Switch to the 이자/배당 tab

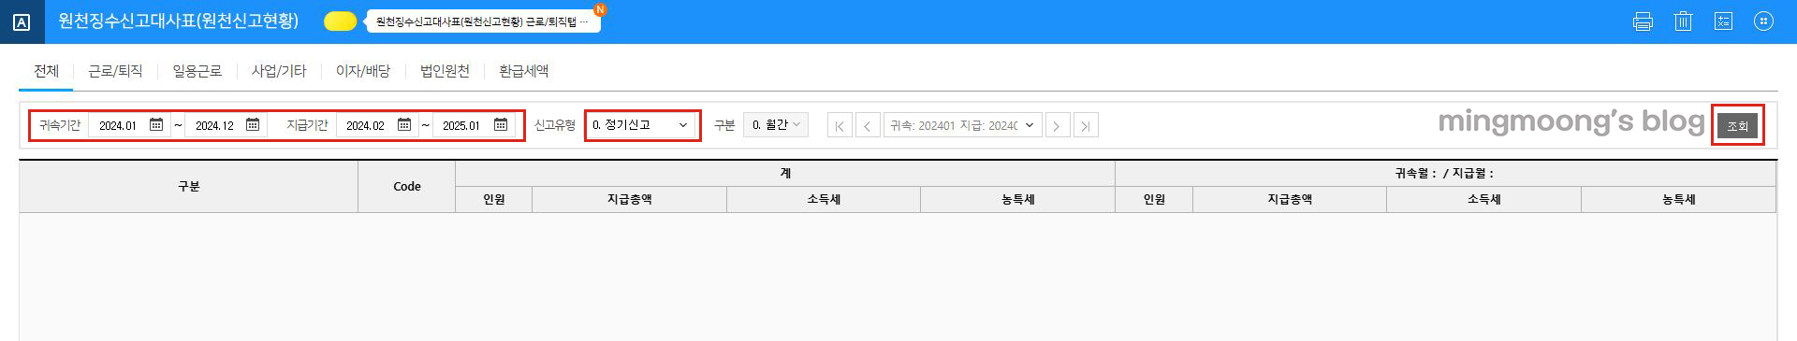pyautogui.click(x=362, y=71)
